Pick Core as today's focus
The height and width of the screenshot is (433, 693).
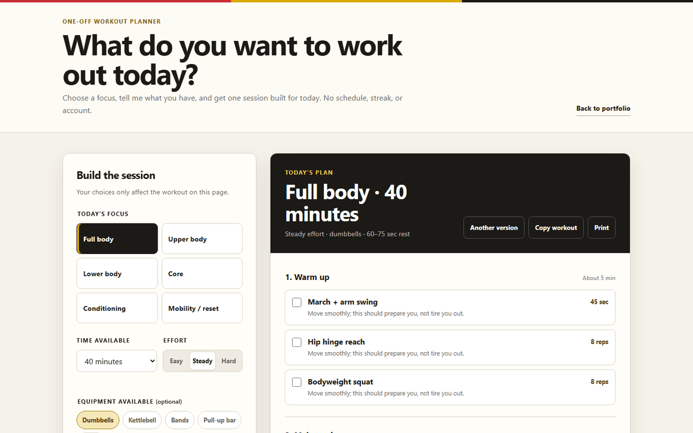click(202, 273)
